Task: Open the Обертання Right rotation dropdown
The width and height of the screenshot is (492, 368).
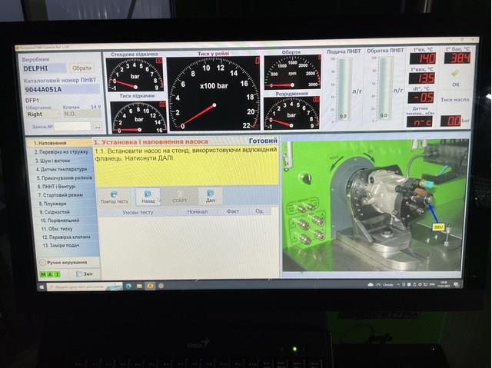Action: [38, 113]
